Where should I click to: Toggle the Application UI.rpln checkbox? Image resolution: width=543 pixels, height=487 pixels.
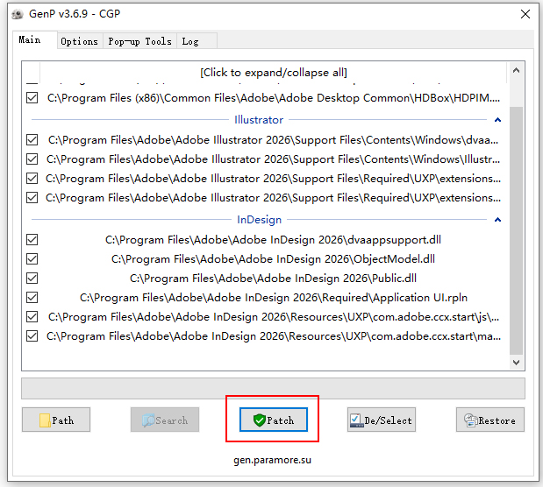point(32,298)
